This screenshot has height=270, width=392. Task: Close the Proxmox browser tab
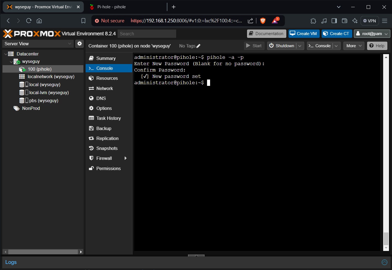(x=78, y=7)
